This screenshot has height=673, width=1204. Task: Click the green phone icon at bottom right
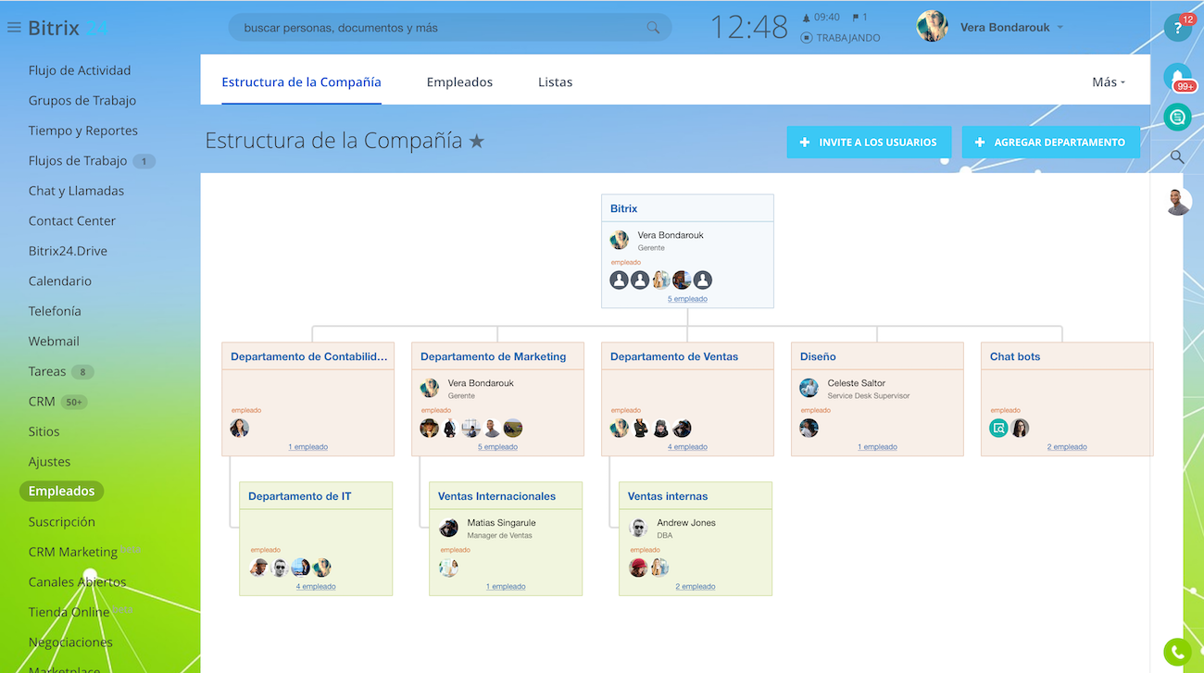pos(1177,653)
